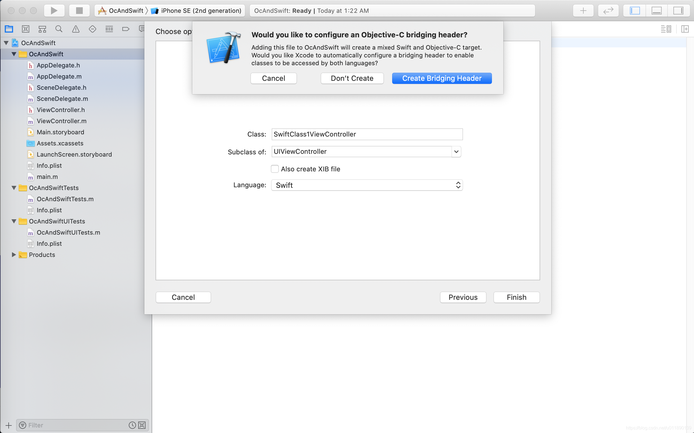Click the Don't Create button

point(352,78)
